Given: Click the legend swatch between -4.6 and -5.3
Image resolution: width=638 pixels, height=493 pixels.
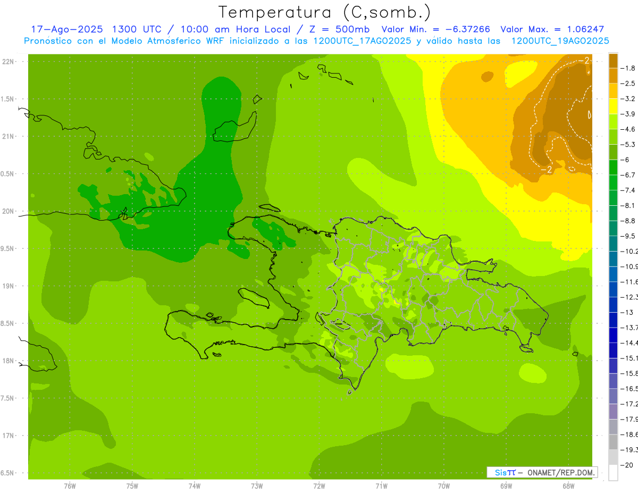Looking at the screenshot, I should click(613, 137).
